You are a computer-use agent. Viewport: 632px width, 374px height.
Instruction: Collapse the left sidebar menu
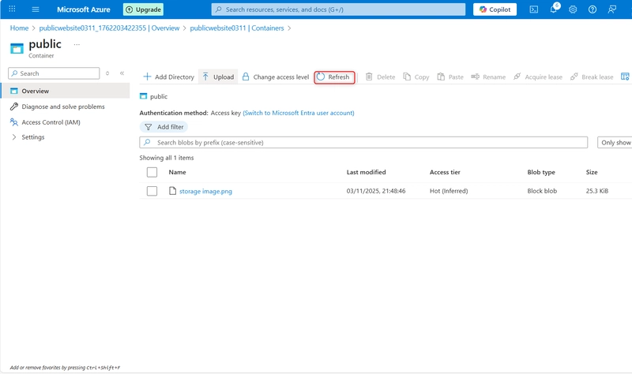(x=122, y=73)
